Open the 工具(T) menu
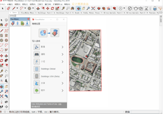Image resolution: width=163 pixels, height=114 pixels. tap(40, 4)
